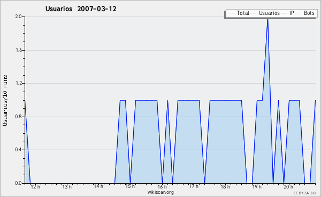
Task: Click the '2.0' y-axis value
Action: click(x=18, y=17)
